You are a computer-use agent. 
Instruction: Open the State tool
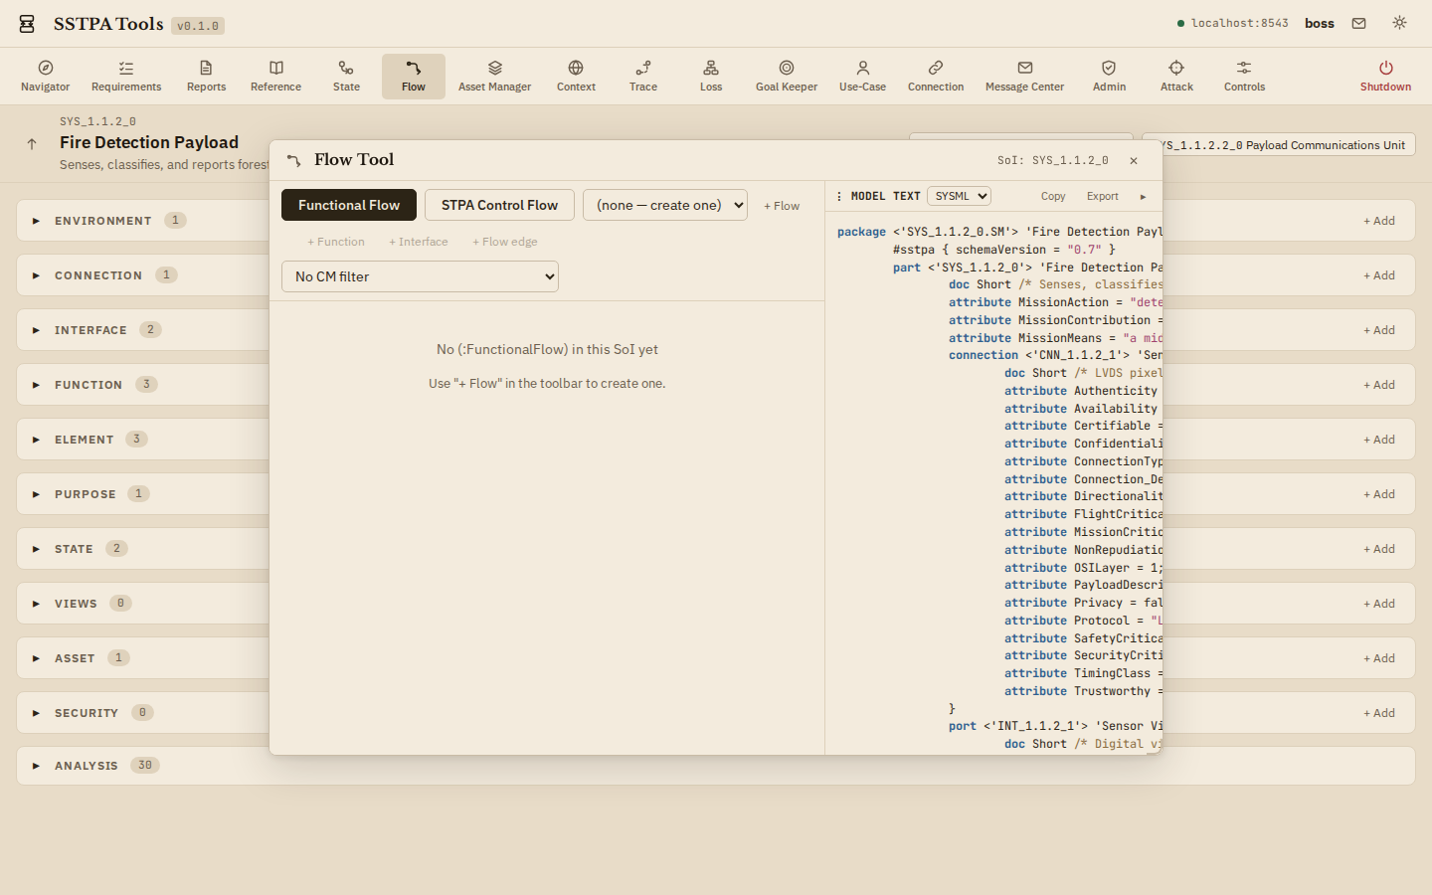(x=346, y=77)
